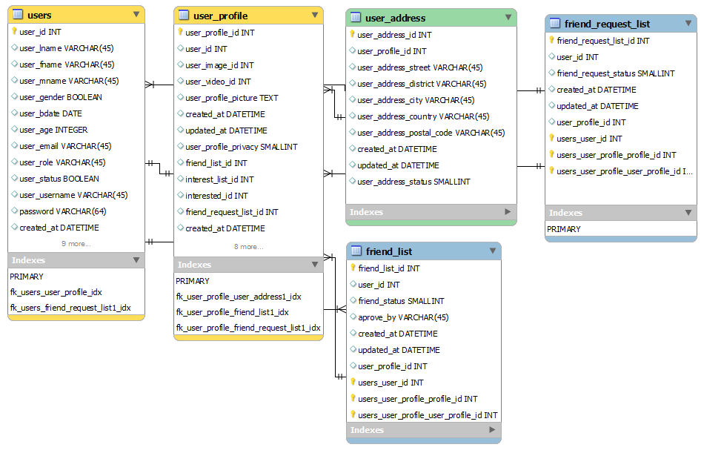Click diamond icon beside user_video_id INT
The height and width of the screenshot is (453, 704).
click(x=181, y=81)
